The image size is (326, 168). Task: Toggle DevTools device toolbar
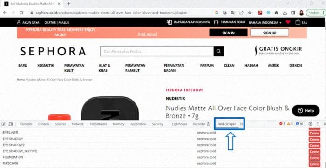click(x=11, y=124)
